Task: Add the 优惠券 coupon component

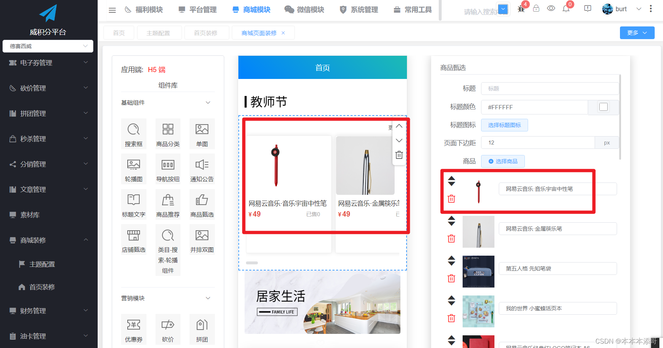Action: [x=133, y=329]
